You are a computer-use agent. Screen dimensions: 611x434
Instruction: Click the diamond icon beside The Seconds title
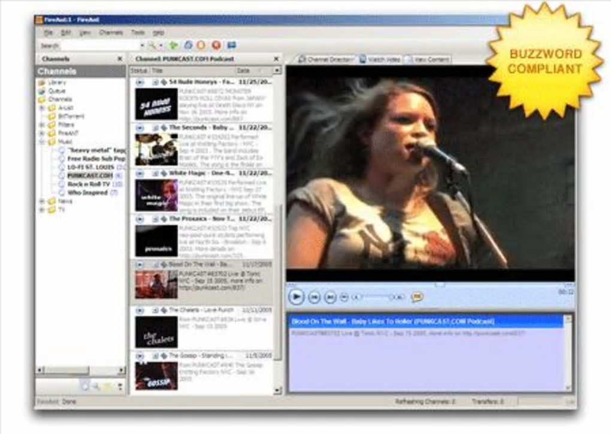164,128
